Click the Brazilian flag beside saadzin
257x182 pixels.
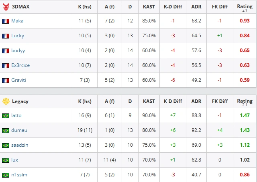click(x=6, y=146)
